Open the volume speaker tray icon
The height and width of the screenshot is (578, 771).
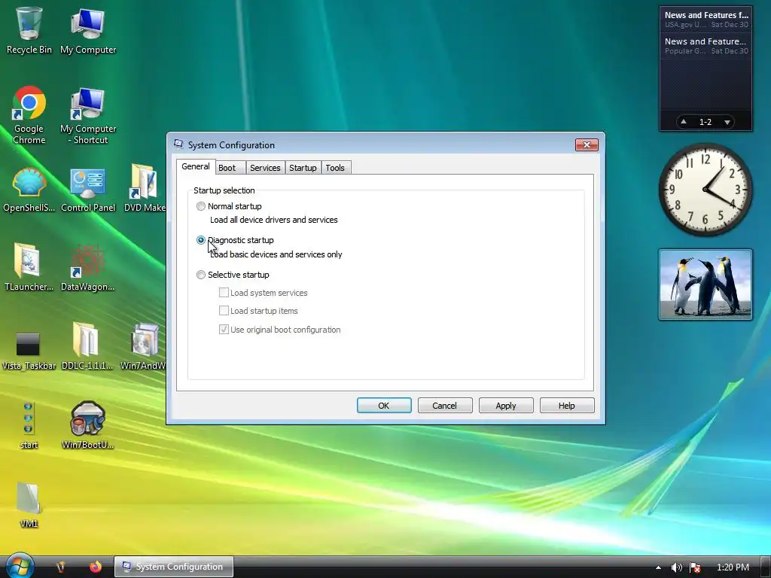point(677,567)
